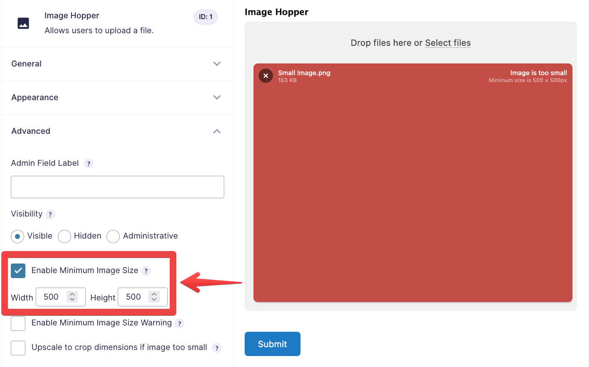
Task: Click the ID: 1 badge
Action: coord(205,17)
